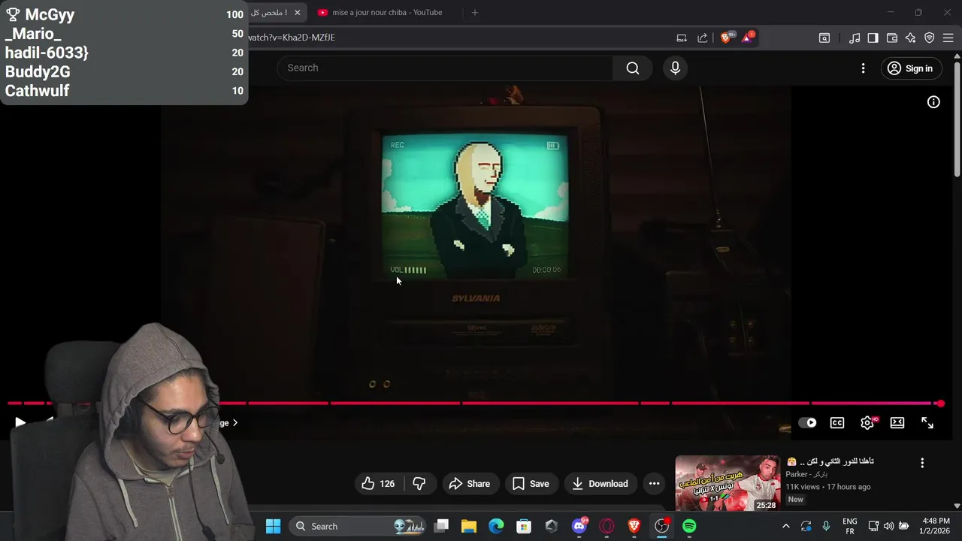
Task: Open Brave Shields lion icon
Action: tap(726, 38)
